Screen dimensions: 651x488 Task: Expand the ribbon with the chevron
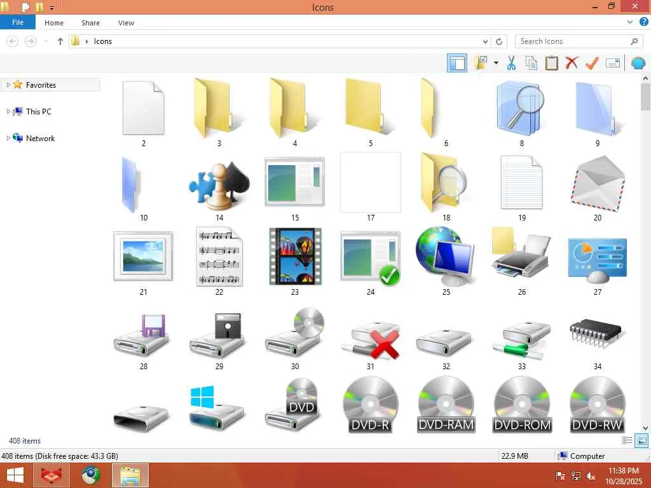pyautogui.click(x=630, y=22)
